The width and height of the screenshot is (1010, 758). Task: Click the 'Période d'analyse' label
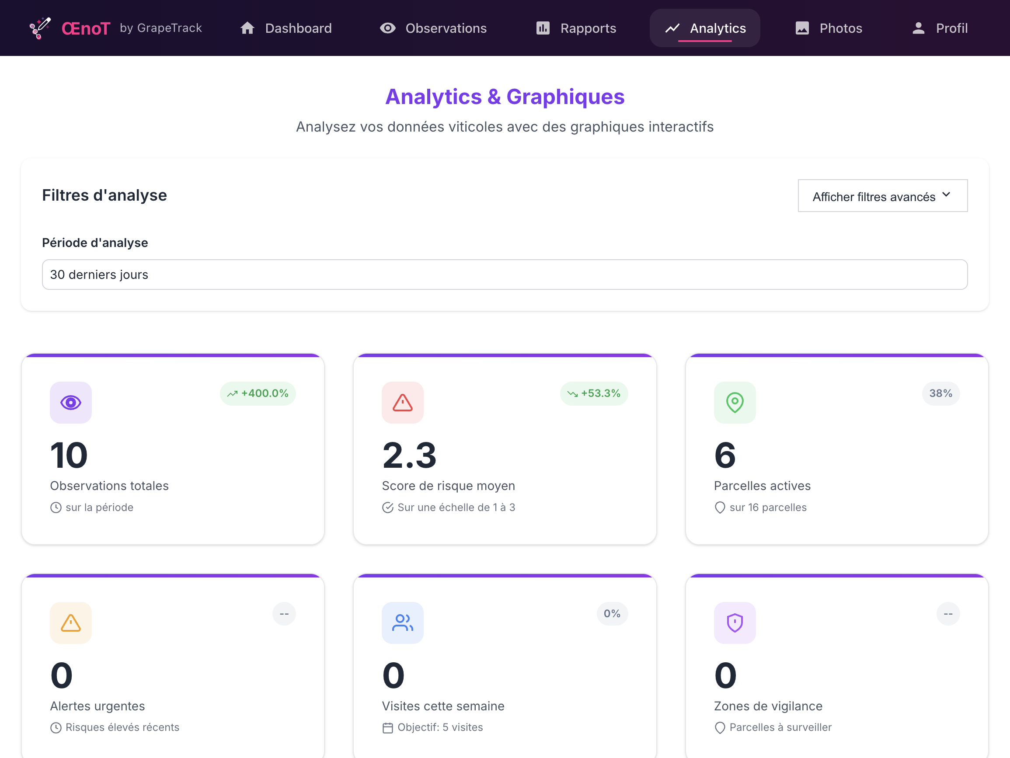coord(95,243)
